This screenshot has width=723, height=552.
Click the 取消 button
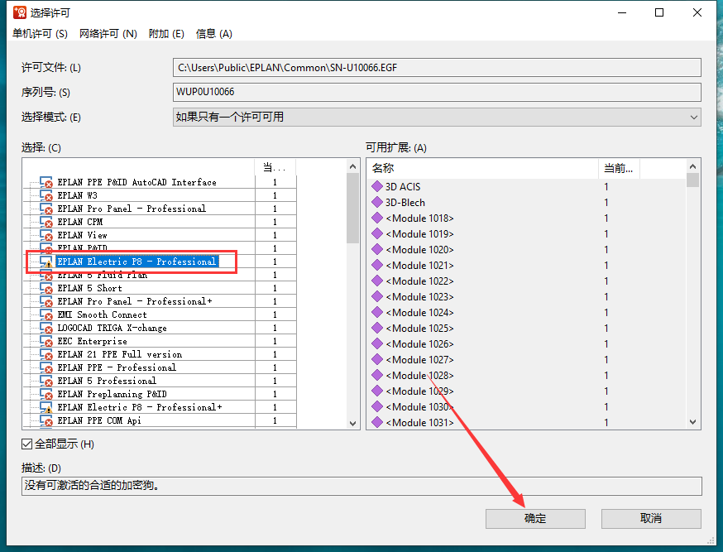point(651,519)
